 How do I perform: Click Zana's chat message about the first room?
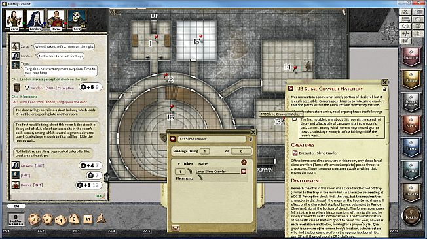click(64, 46)
